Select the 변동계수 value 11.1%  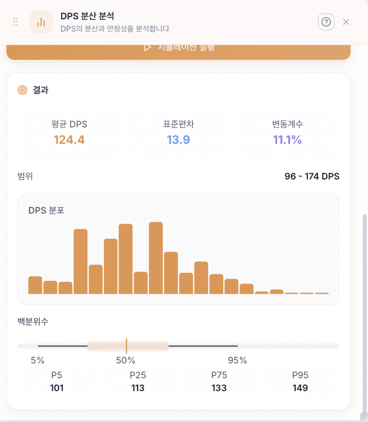click(287, 140)
